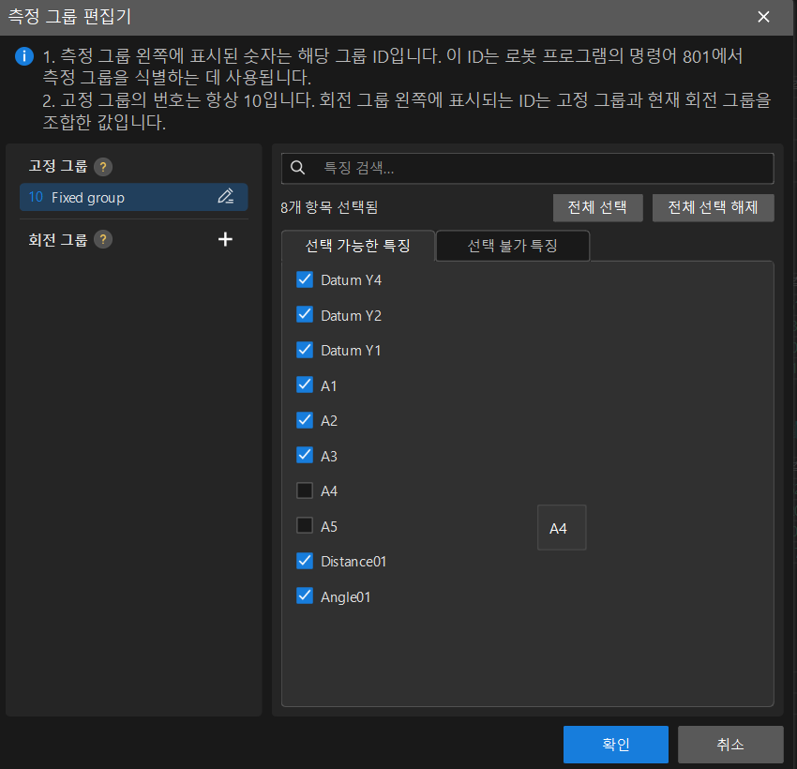This screenshot has height=769, width=797.
Task: Select the 10 Fixed group row
Action: [x=134, y=197]
